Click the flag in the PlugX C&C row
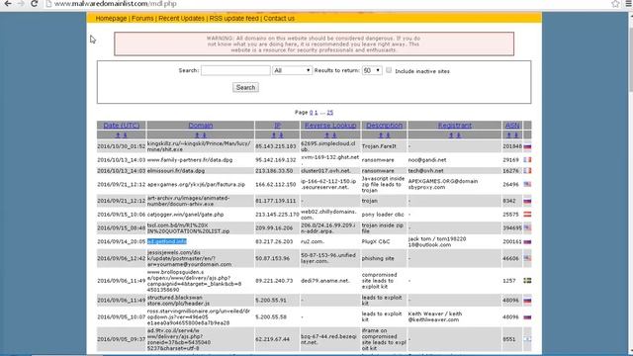Screen dimensions: 633x356 pos(527,241)
